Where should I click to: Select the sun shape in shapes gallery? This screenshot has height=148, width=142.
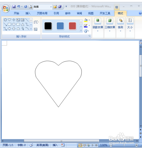point(5,20)
